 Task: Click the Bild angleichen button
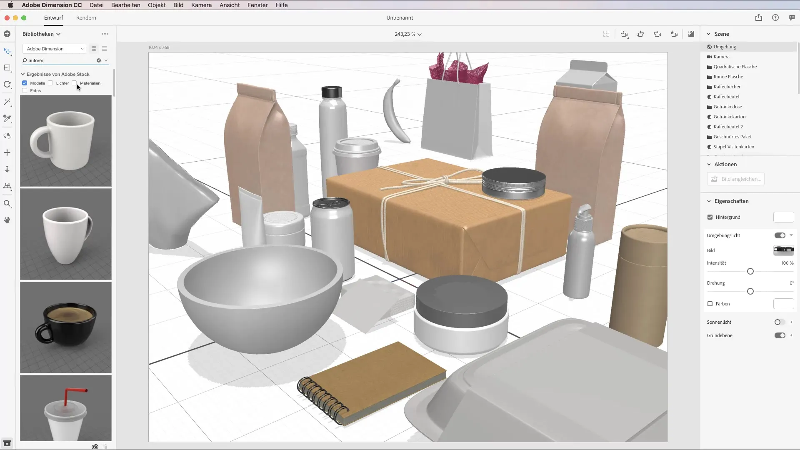pyautogui.click(x=735, y=179)
